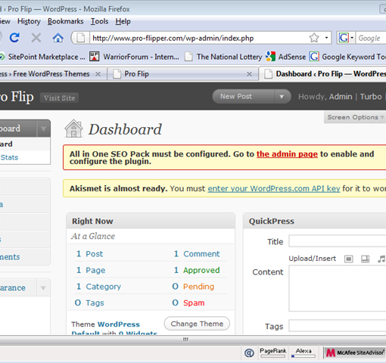The height and width of the screenshot is (363, 386).
Task: Open the History menu
Action: [29, 21]
